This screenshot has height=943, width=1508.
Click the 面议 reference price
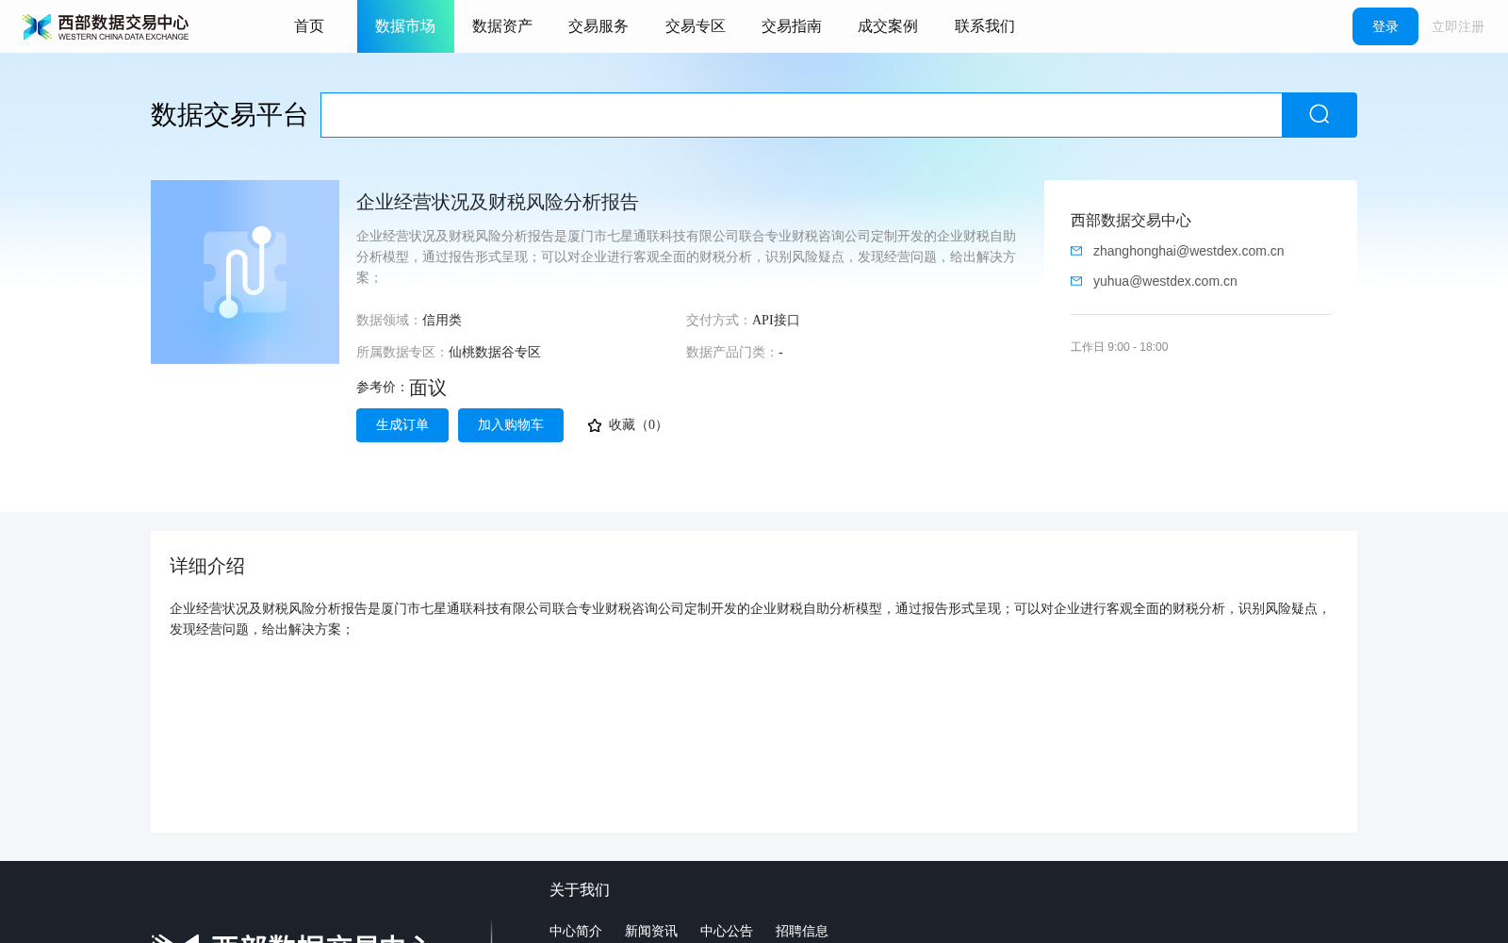click(428, 388)
